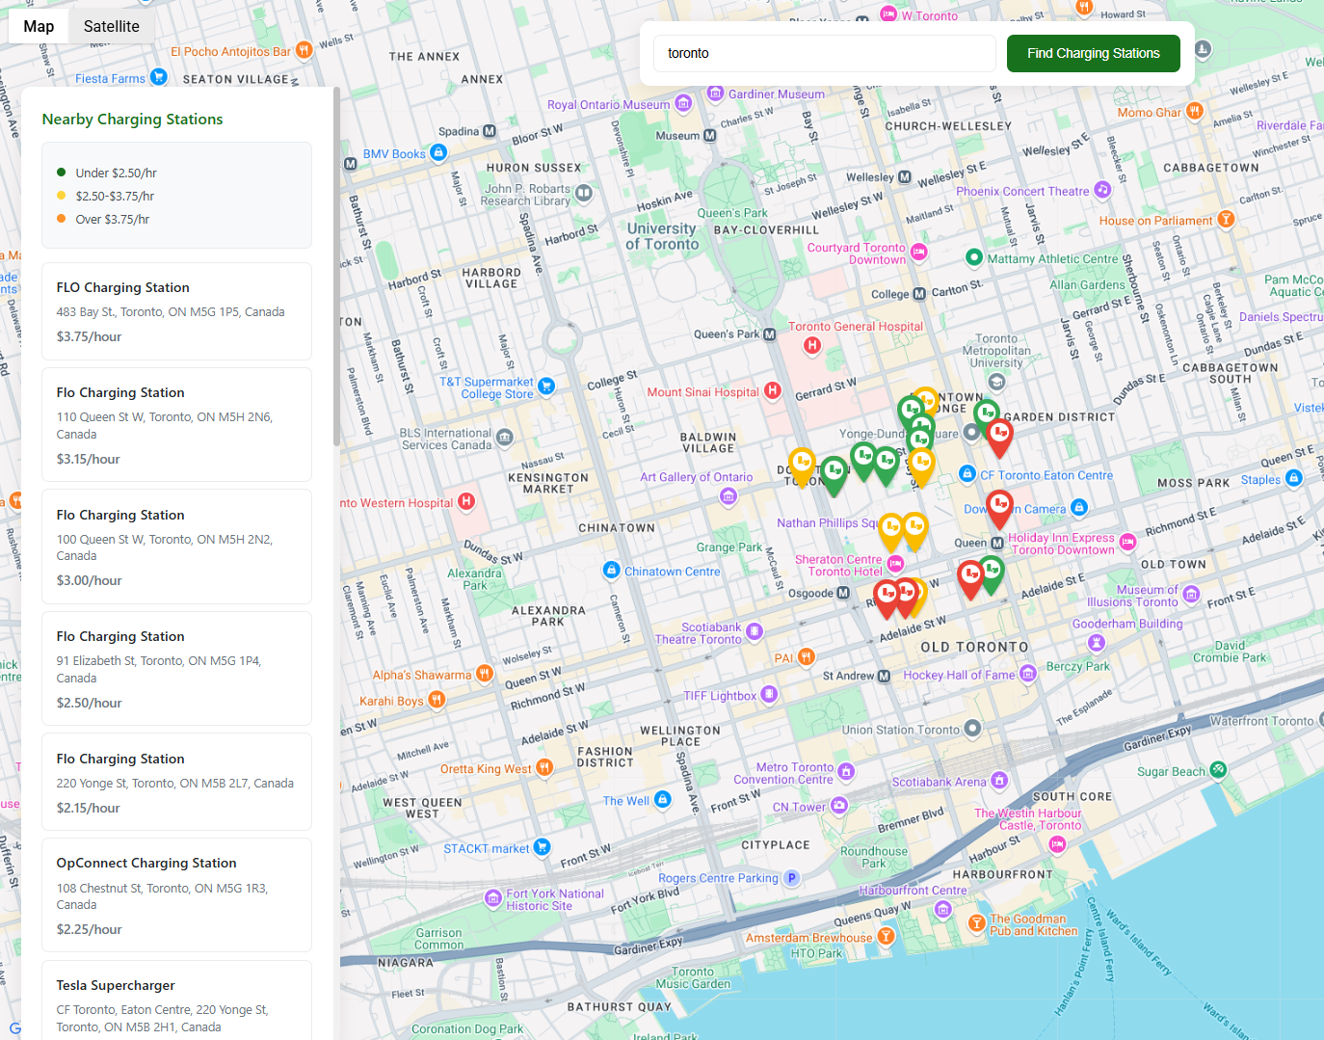This screenshot has height=1040, width=1324.
Task: Click the Sheraton Centre Toronto Hotel icon
Action: [x=895, y=564]
